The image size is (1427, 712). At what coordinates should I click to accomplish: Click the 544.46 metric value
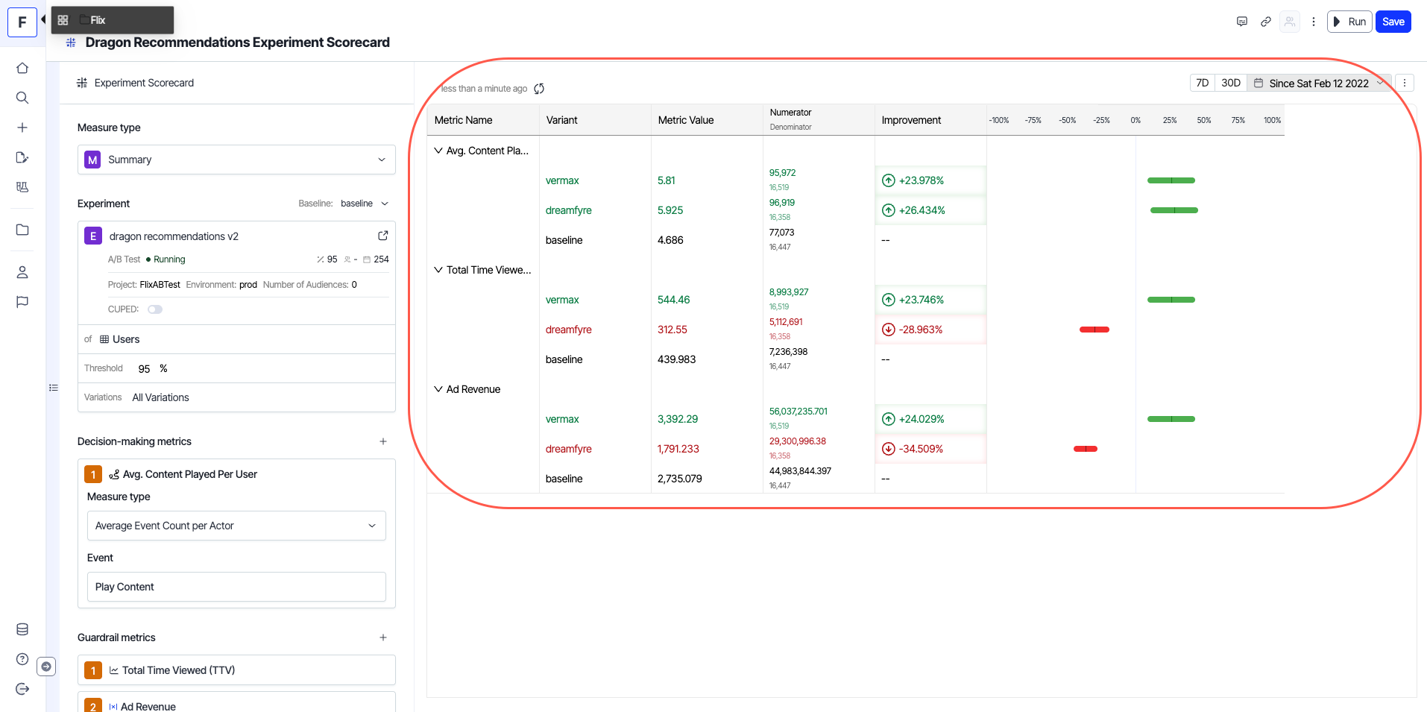[674, 300]
